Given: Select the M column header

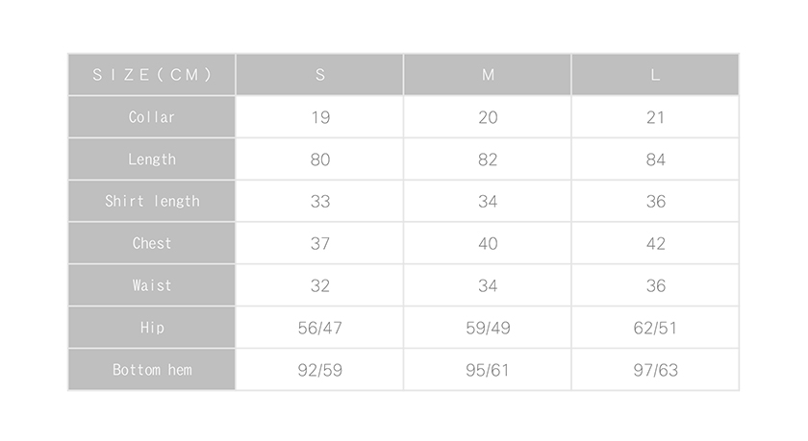Looking at the screenshot, I should (488, 75).
